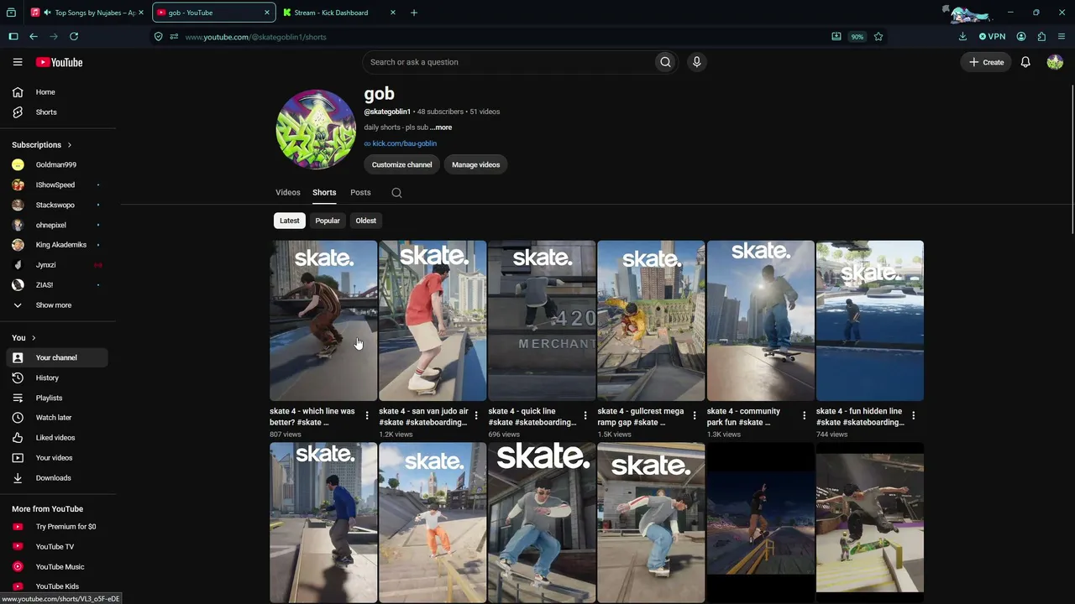
Task: Switch to the Top Songs by Nujabes tab
Action: [x=87, y=13]
